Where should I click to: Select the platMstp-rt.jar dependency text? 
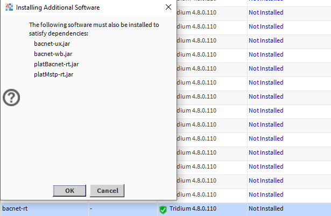[53, 74]
